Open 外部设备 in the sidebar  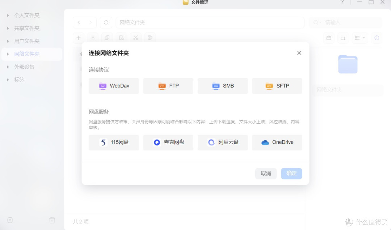click(24, 67)
